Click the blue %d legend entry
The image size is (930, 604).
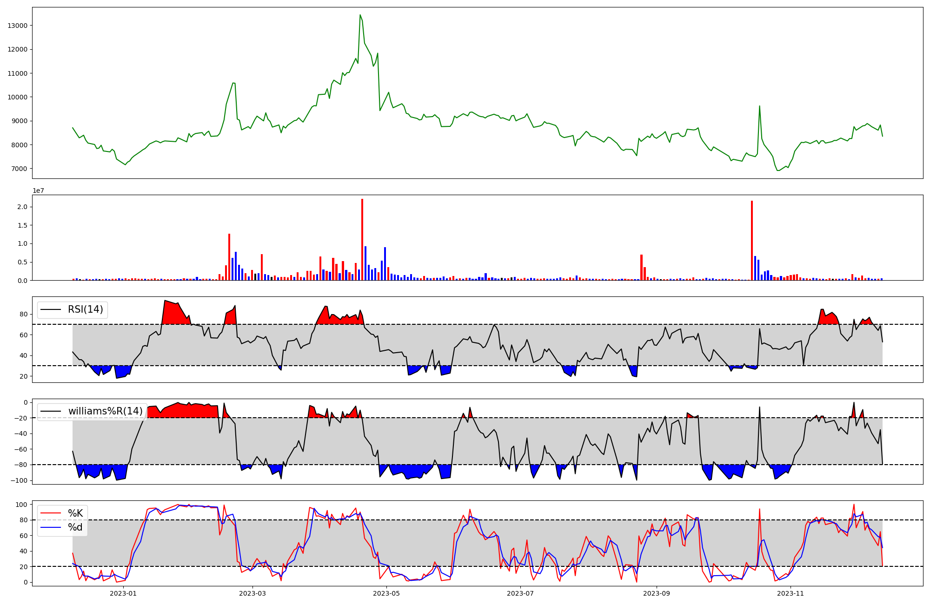coord(75,527)
